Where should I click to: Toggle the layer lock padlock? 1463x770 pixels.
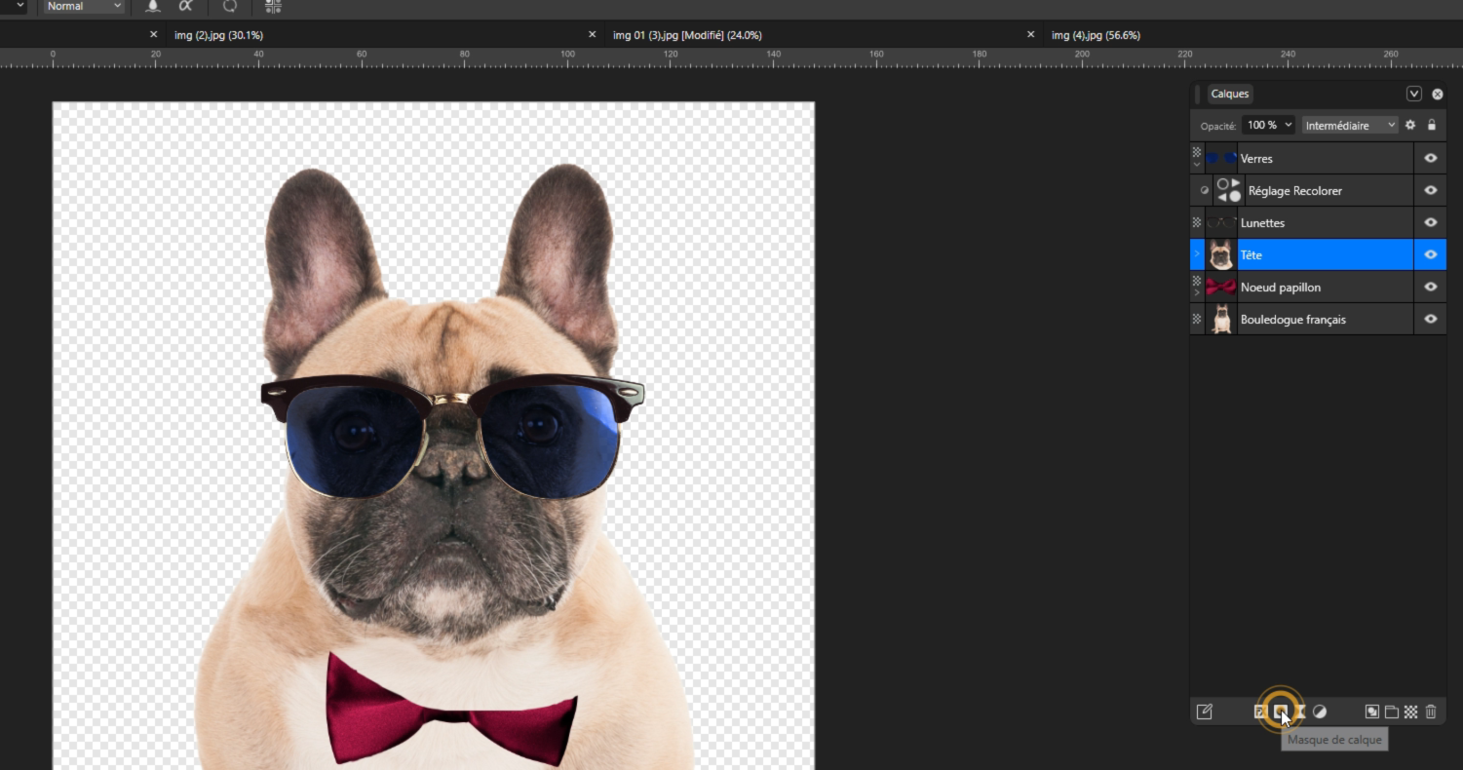[x=1432, y=125]
